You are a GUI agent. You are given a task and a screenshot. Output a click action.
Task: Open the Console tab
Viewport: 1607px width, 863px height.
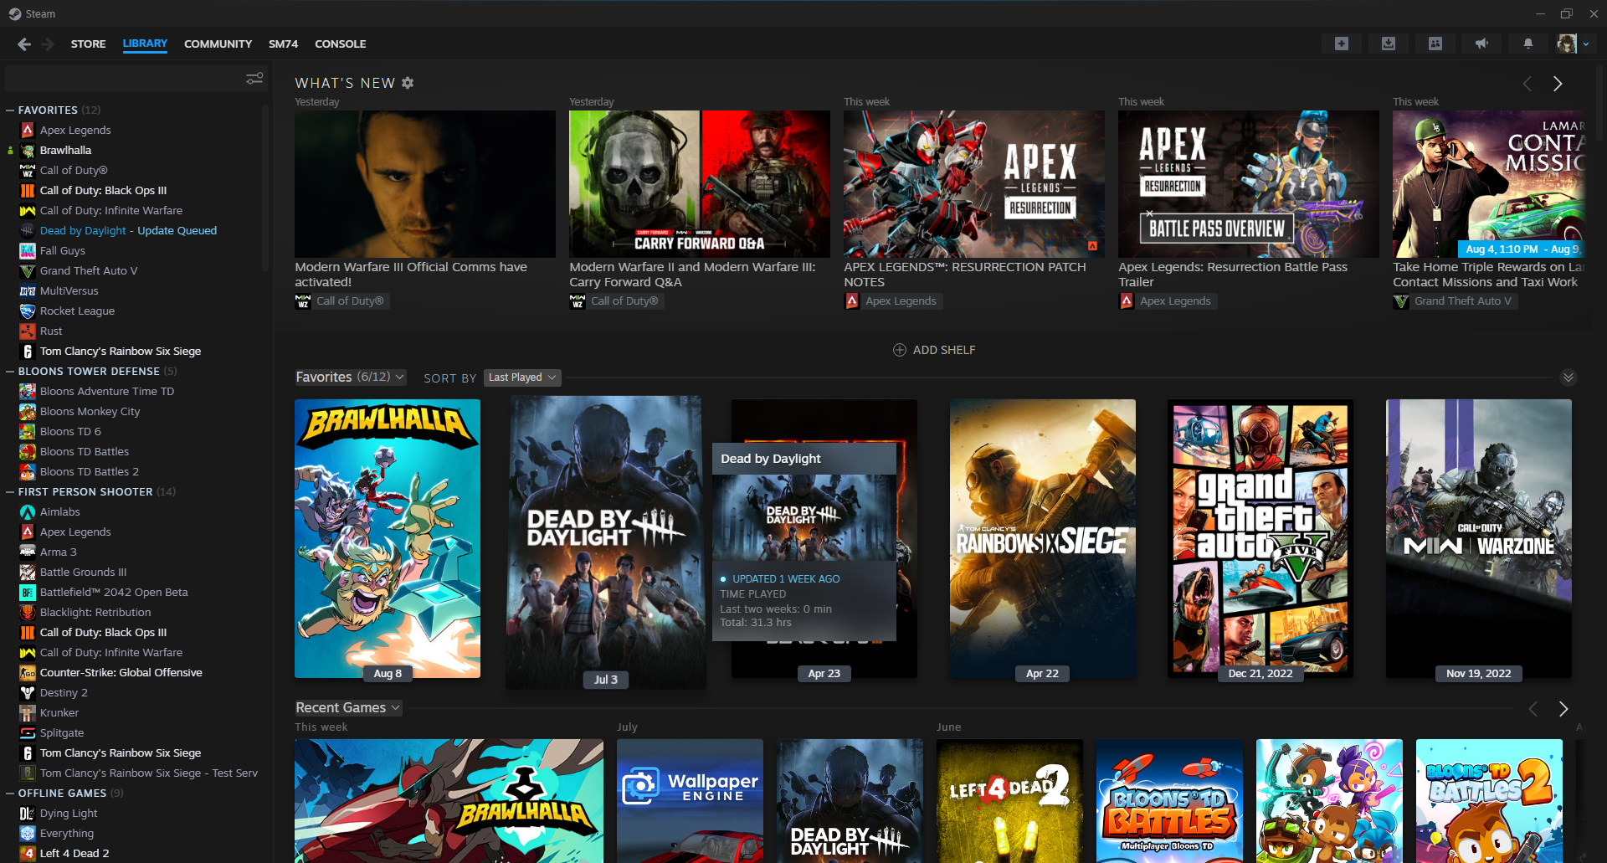(x=340, y=44)
